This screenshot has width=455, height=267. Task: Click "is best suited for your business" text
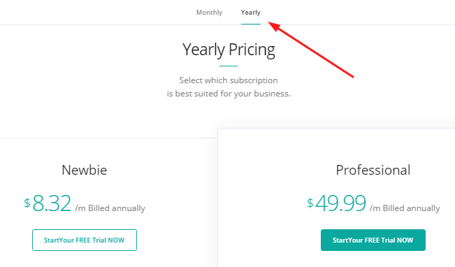pos(229,94)
